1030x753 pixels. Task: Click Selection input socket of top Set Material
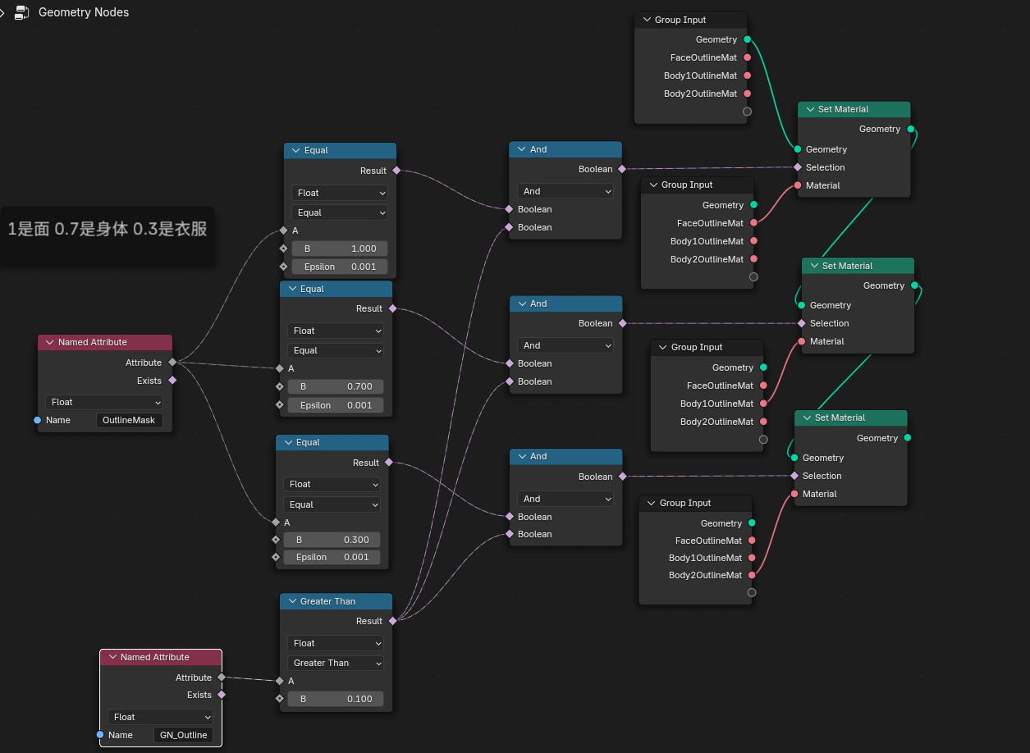pos(798,167)
